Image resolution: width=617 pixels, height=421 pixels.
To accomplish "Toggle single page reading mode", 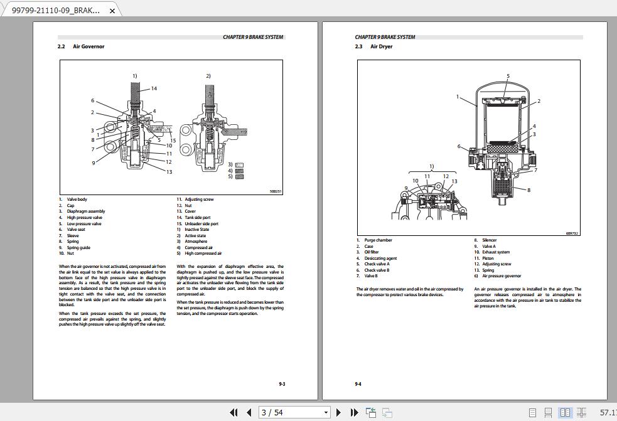I will (533, 412).
